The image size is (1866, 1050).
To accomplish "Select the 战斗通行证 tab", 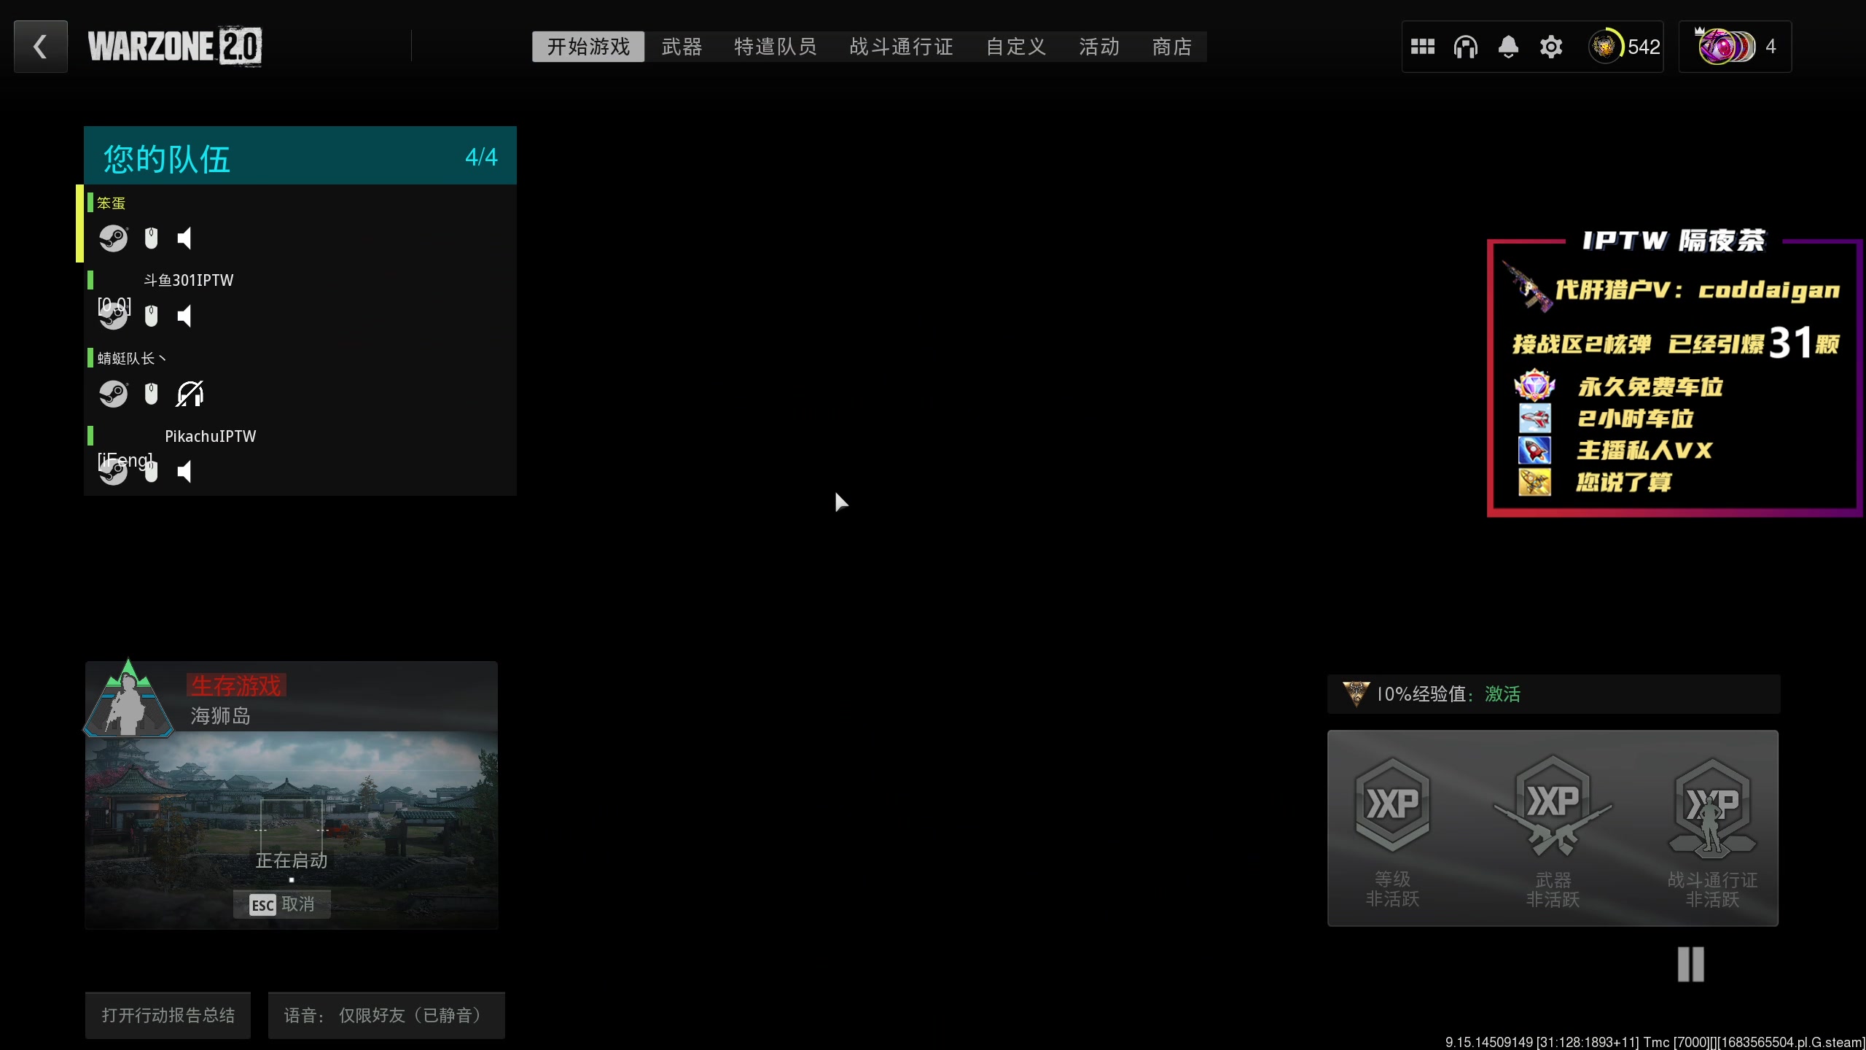I will pos(901,47).
